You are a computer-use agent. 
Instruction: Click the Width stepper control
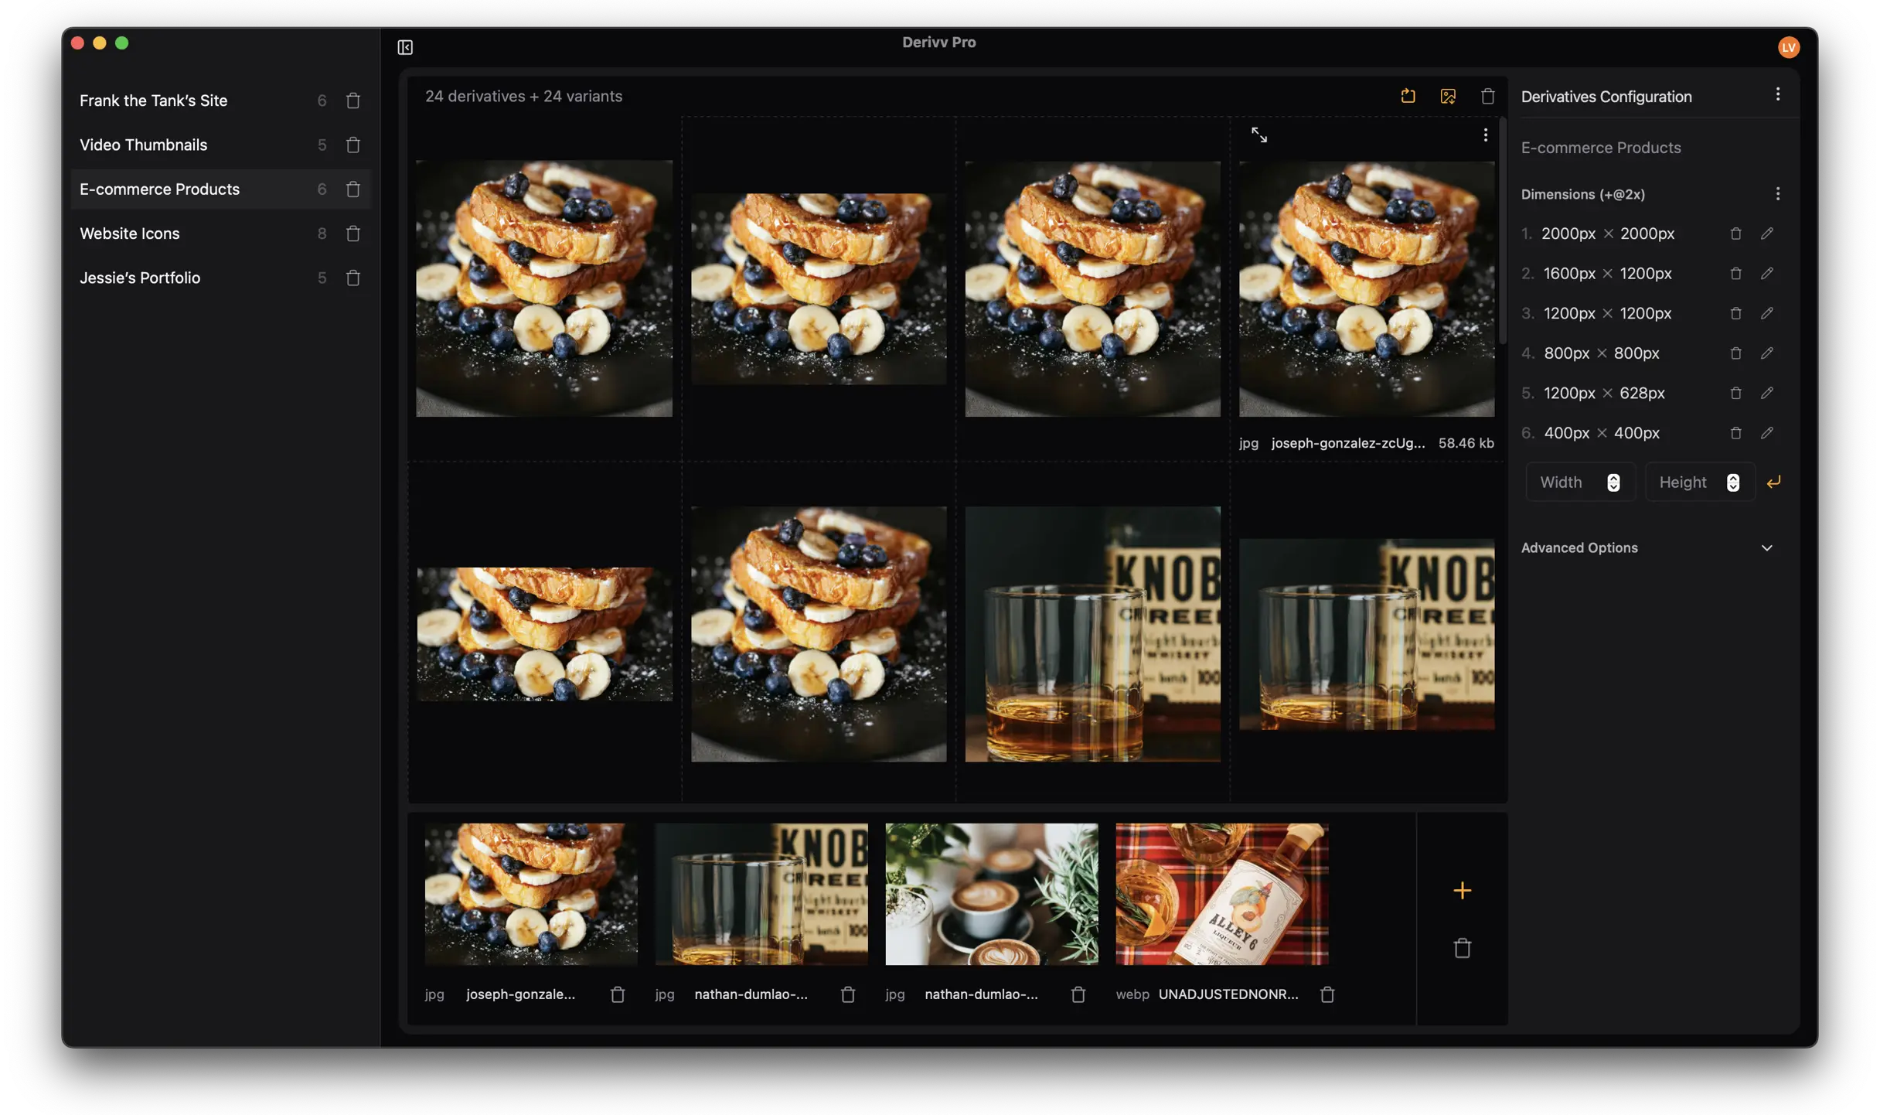pyautogui.click(x=1613, y=482)
